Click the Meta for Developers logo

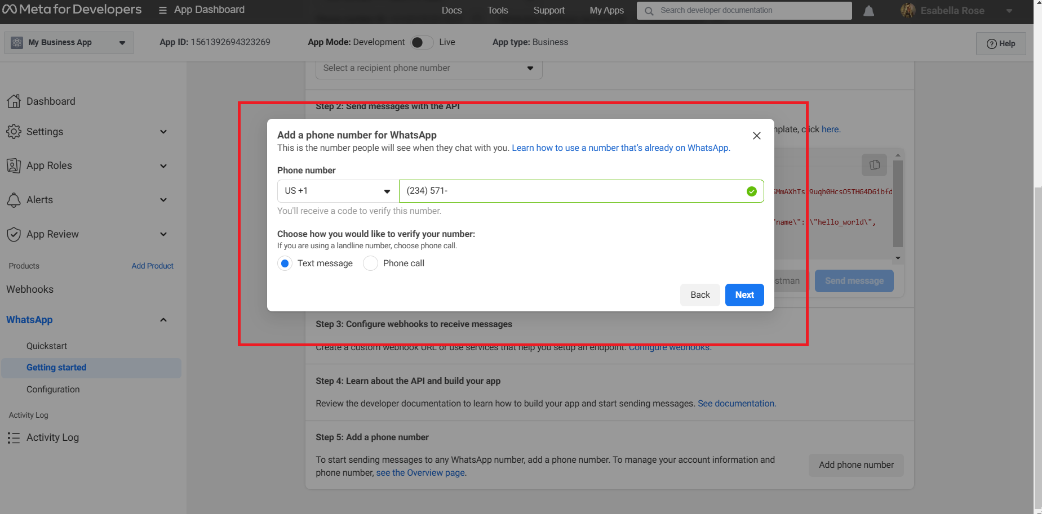(x=72, y=10)
